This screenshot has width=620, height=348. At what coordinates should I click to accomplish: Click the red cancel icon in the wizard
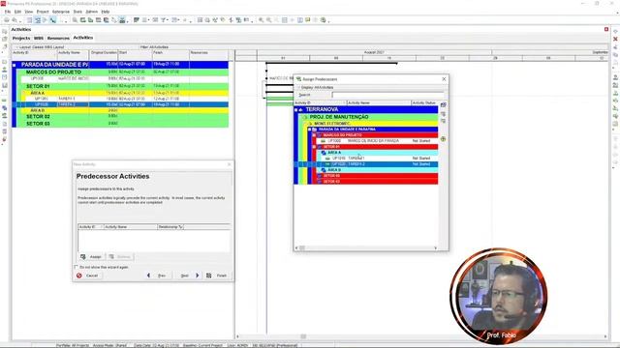79,275
